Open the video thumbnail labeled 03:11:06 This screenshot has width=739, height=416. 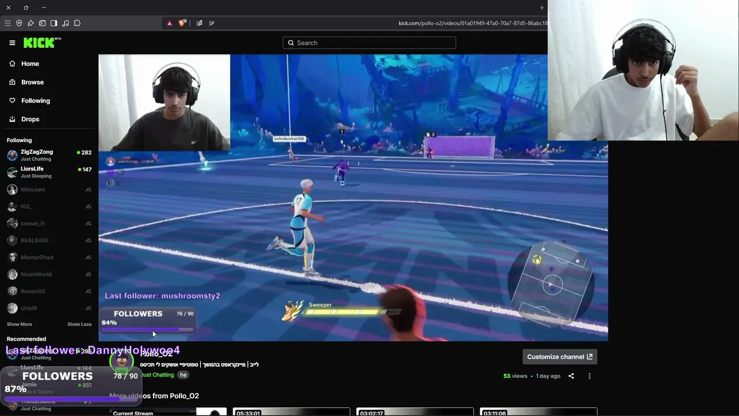pos(539,411)
